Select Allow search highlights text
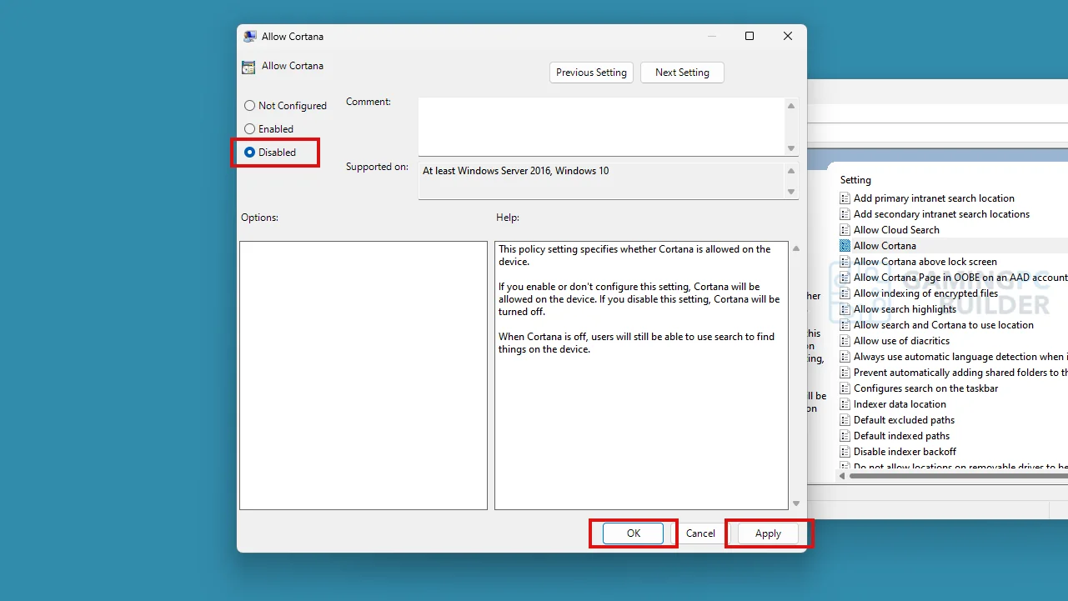 905,309
